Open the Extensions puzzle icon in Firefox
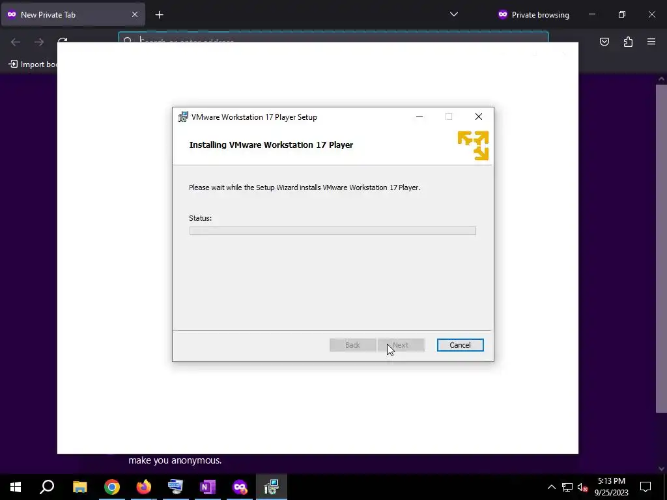This screenshot has width=667, height=500. [x=628, y=42]
